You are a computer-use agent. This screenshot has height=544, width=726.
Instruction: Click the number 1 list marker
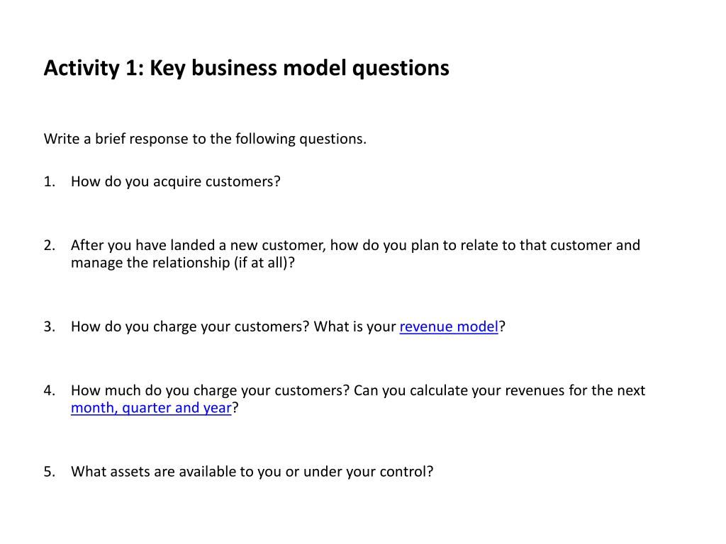[50, 182]
